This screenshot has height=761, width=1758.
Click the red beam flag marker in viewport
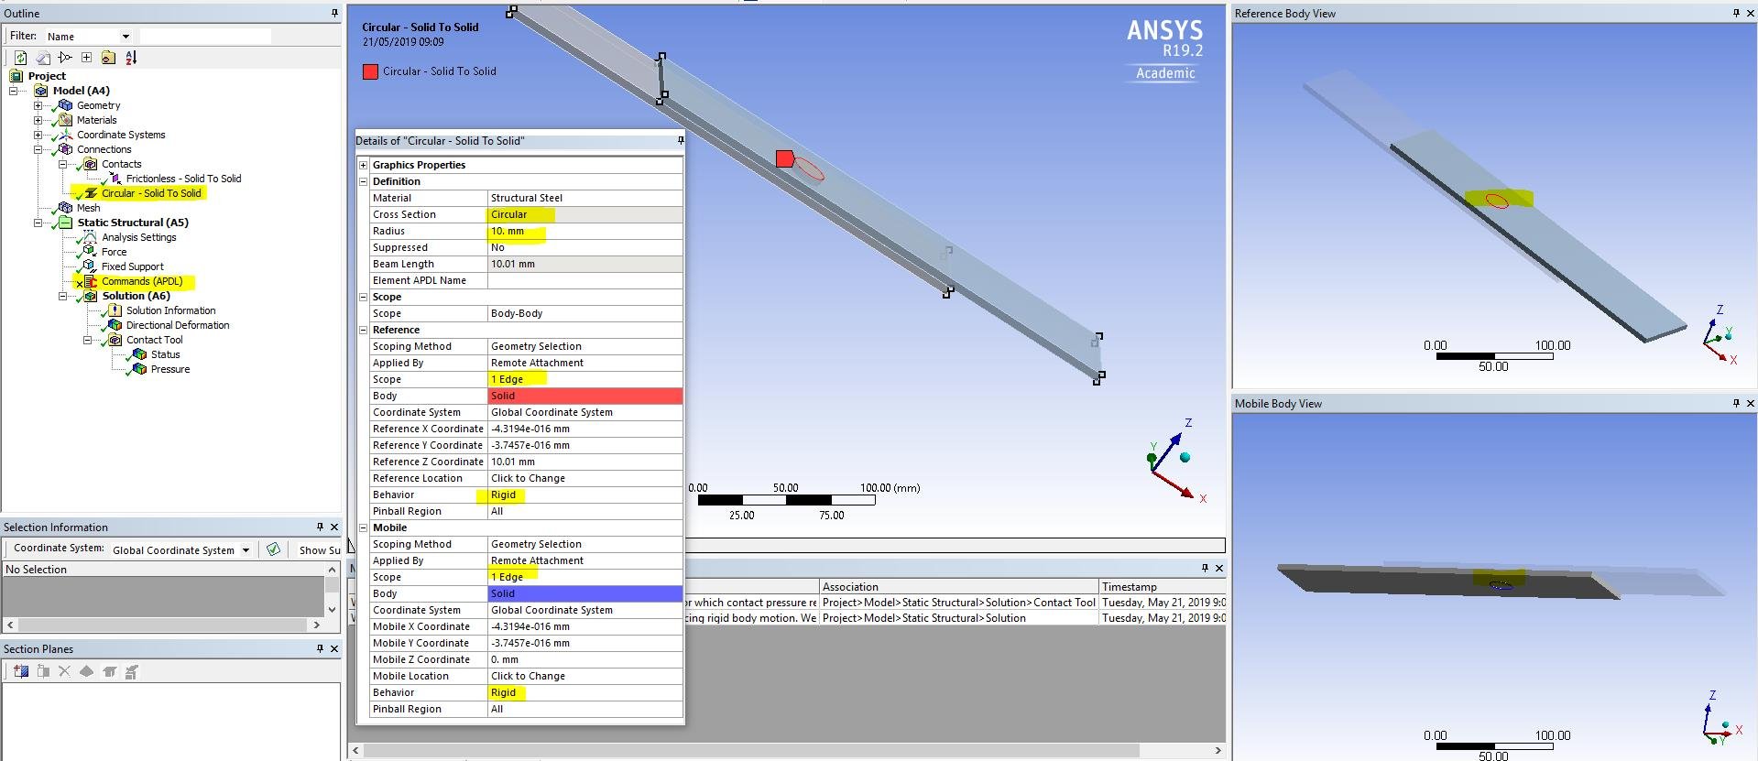(784, 158)
